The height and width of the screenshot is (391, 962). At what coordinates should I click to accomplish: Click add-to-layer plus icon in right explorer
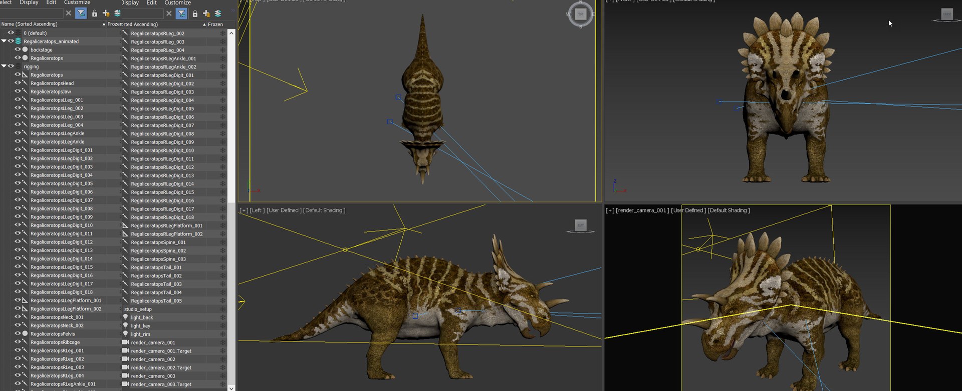[x=206, y=13]
